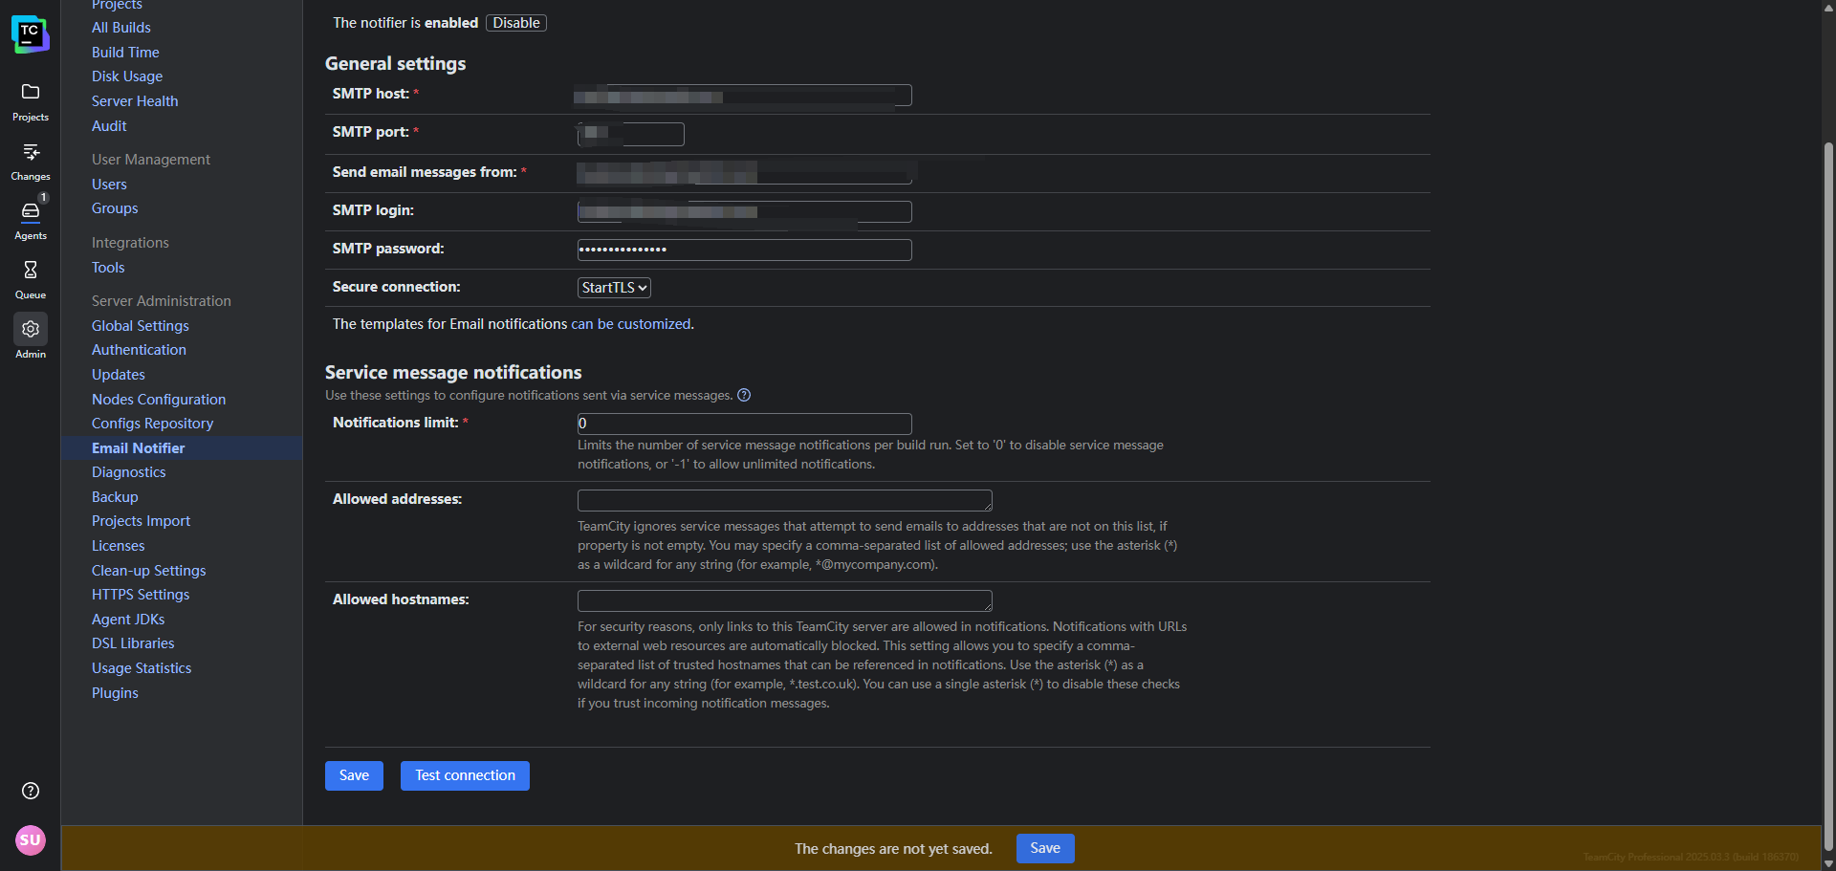
Task: Open Nodes Configuration
Action: coord(159,400)
